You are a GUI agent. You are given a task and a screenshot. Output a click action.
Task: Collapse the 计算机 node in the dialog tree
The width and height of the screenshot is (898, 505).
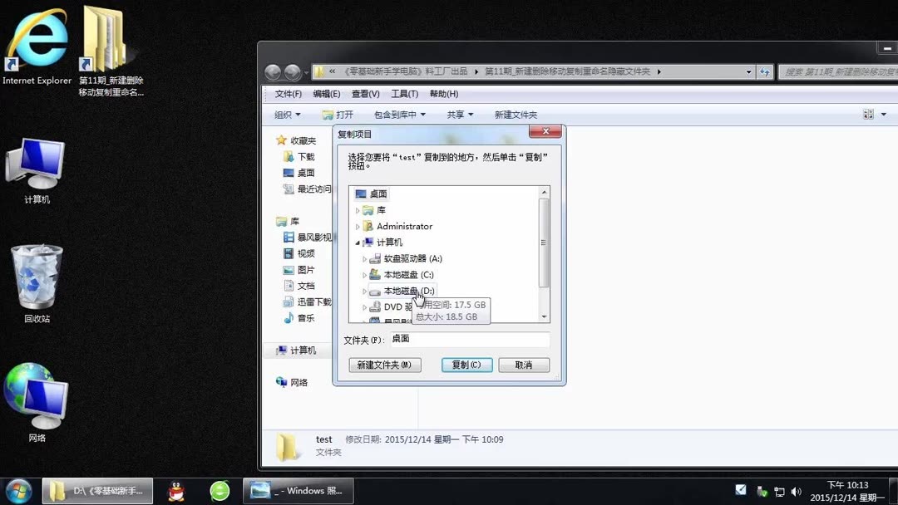[356, 242]
